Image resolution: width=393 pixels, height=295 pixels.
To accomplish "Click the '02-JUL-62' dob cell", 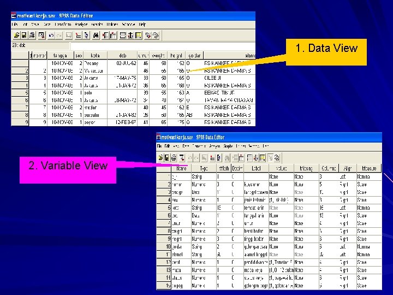I will click(122, 63).
